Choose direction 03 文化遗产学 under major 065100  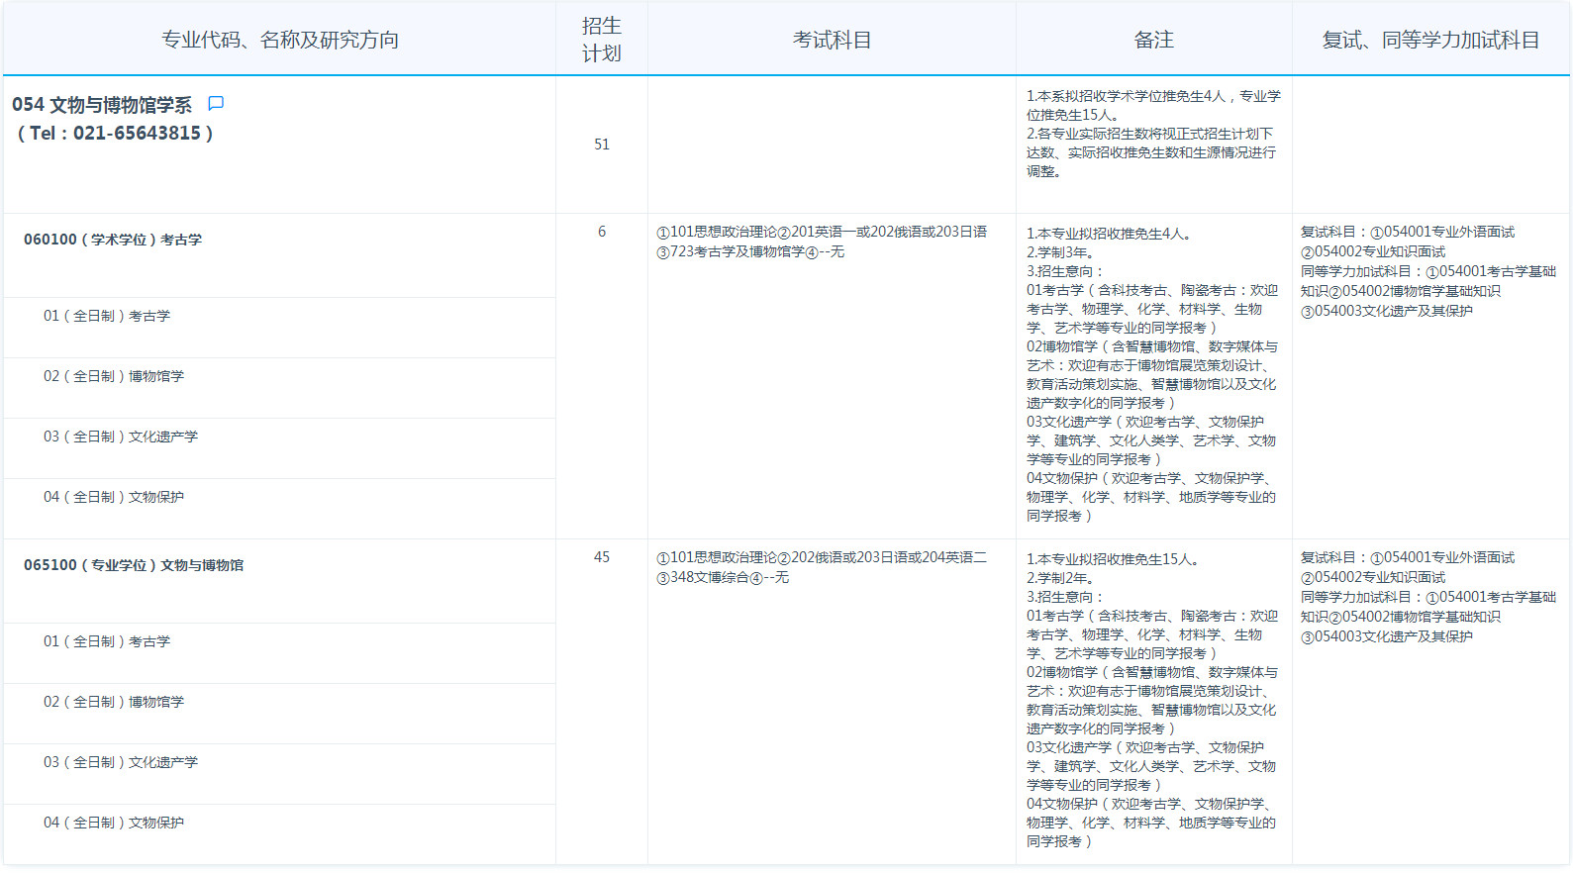coord(121,762)
